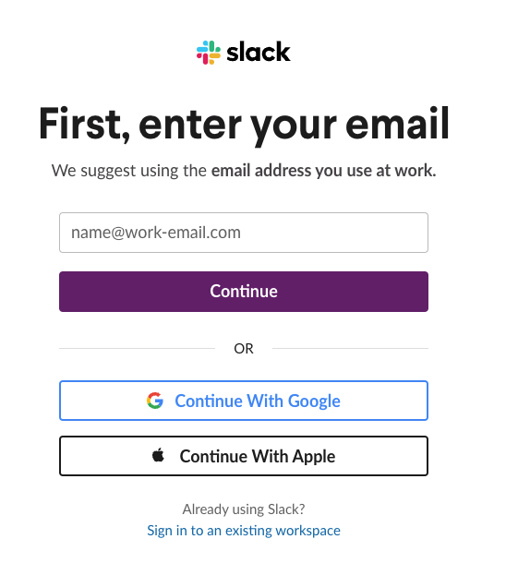Screen dimensions: 518x563
Task: Click the 'First, enter your email' heading
Action: 244,125
